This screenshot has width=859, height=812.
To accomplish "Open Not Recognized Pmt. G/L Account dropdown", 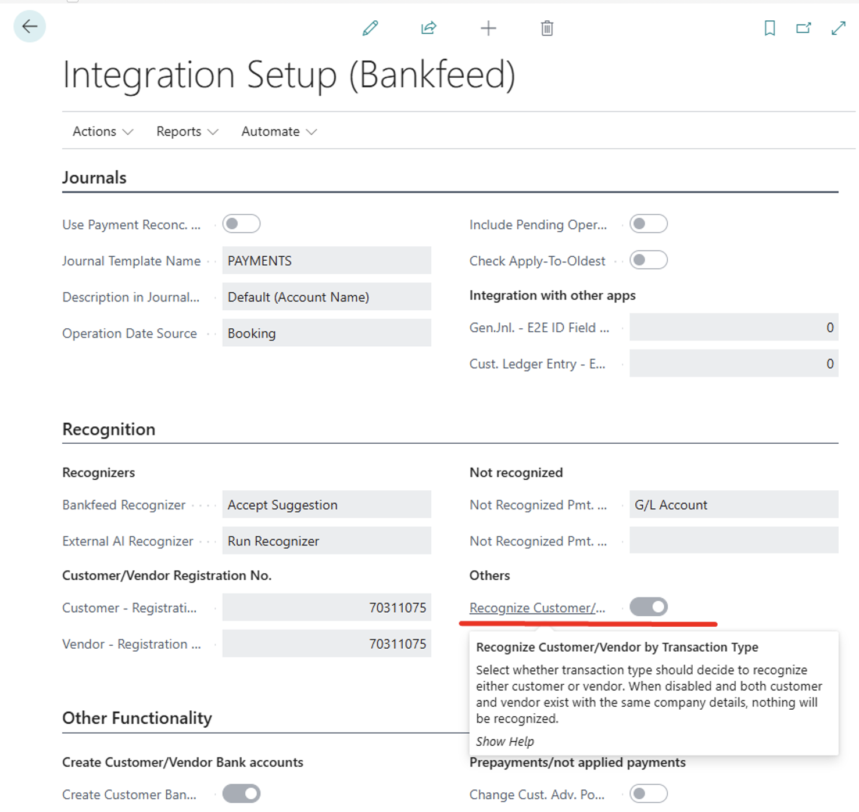I will tap(734, 505).
